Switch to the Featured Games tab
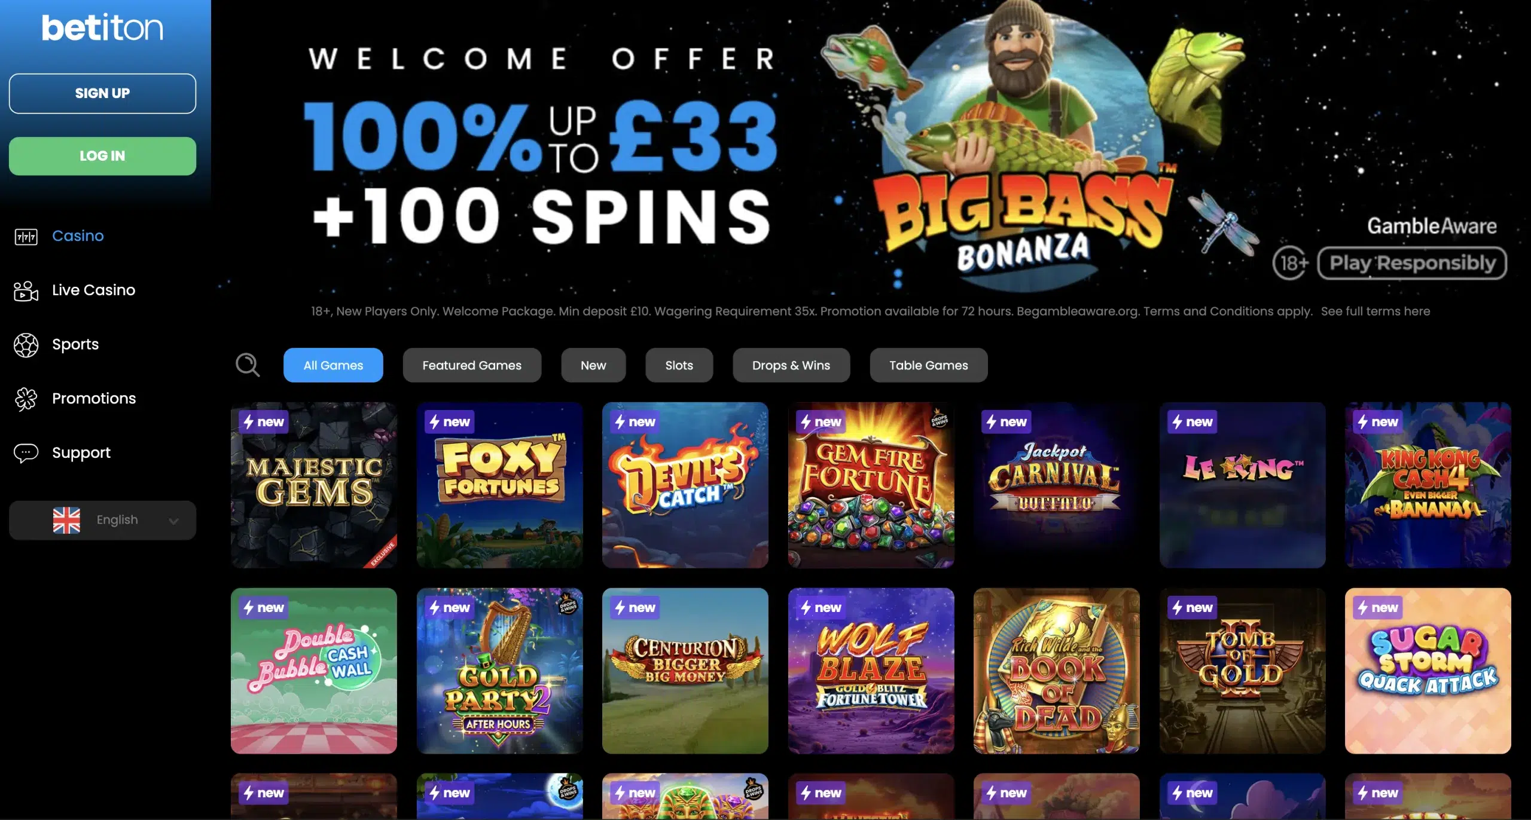This screenshot has height=820, width=1531. pyautogui.click(x=472, y=365)
